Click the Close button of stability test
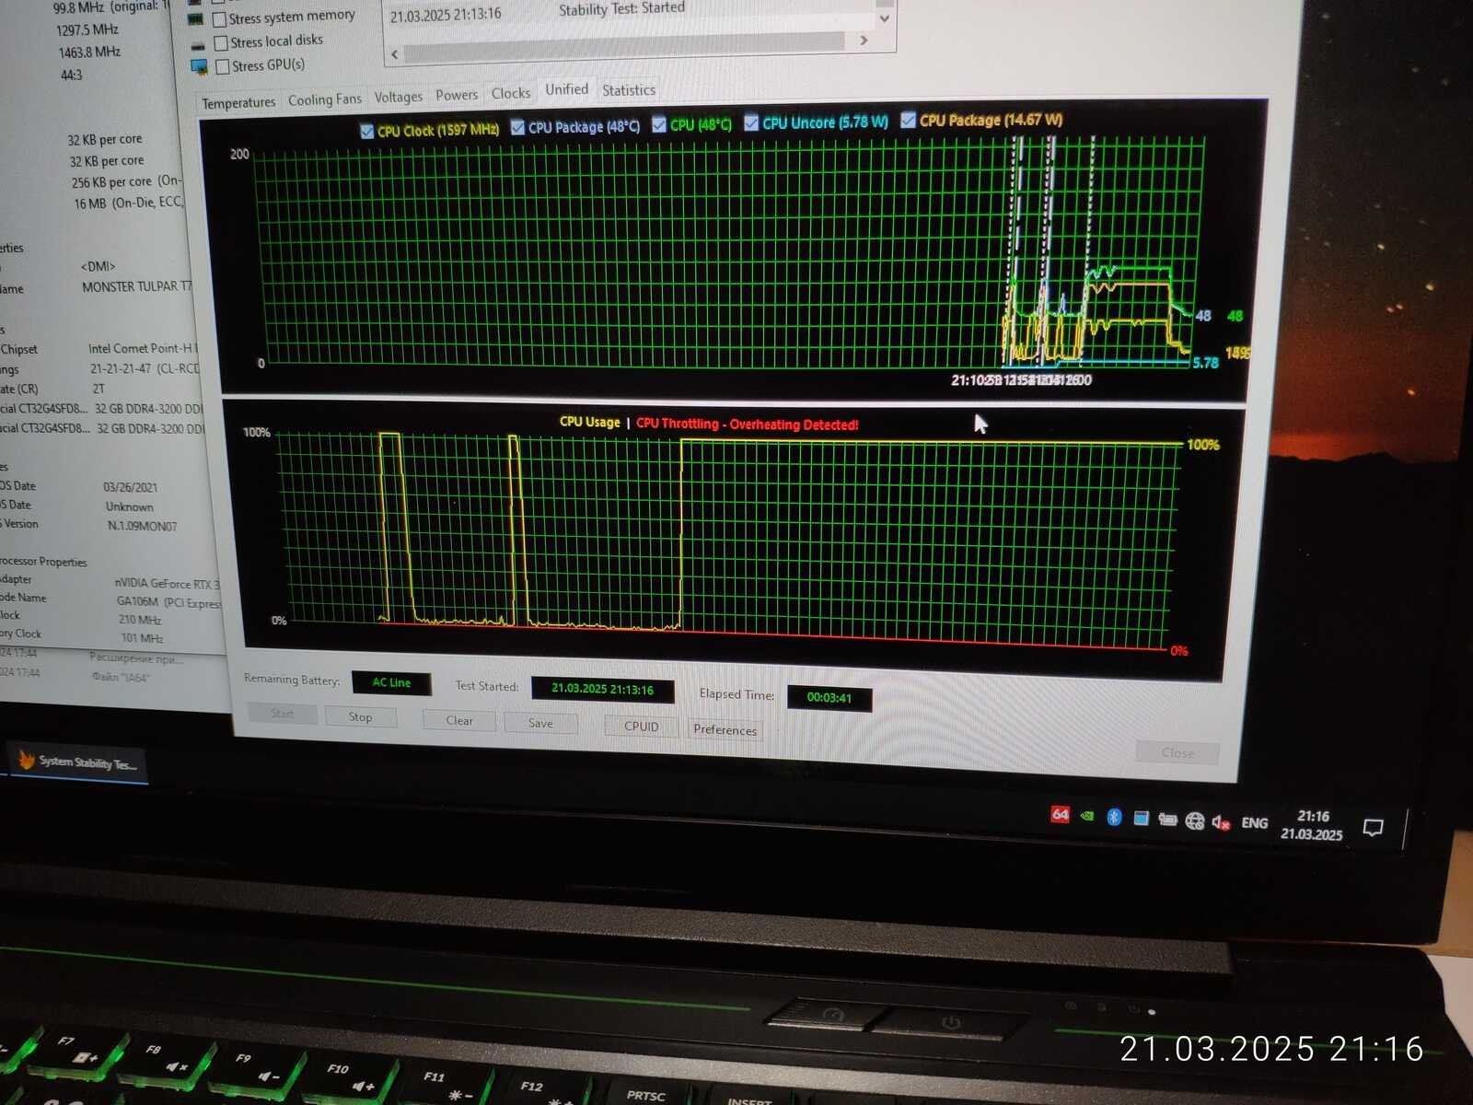Screen dimensions: 1473x1105 [x=1177, y=752]
